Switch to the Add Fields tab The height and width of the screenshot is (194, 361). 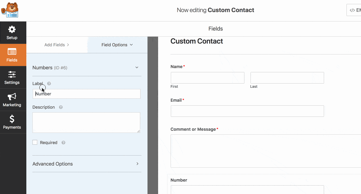click(57, 45)
